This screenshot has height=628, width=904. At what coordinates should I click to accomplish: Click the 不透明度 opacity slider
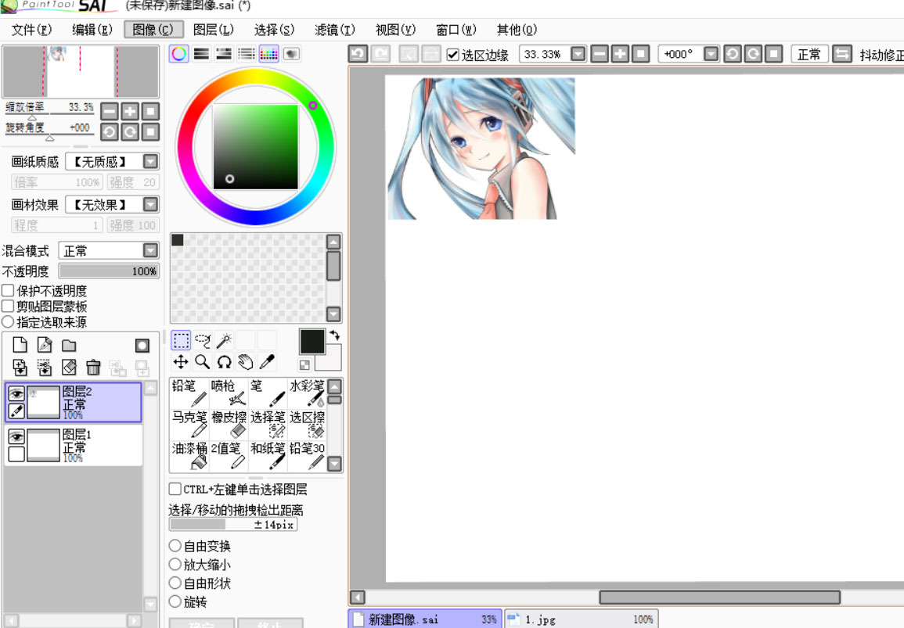(109, 271)
